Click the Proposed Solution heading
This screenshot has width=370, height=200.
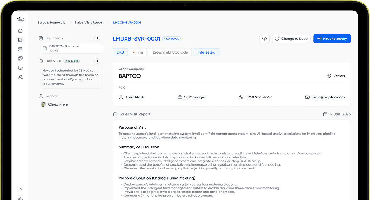157,178
